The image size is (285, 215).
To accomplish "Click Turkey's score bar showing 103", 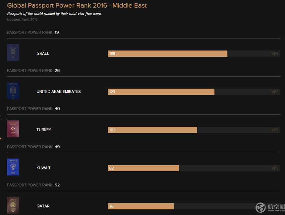I will click(x=152, y=130).
